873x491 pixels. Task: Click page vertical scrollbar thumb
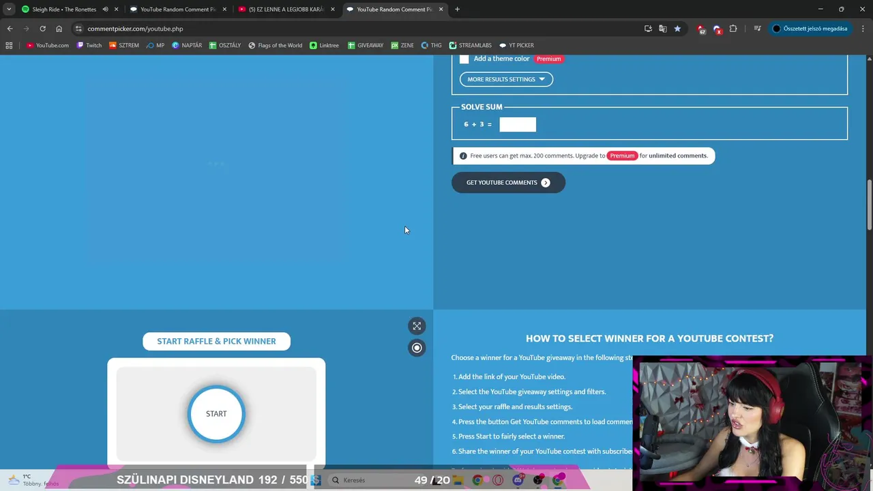pyautogui.click(x=869, y=205)
